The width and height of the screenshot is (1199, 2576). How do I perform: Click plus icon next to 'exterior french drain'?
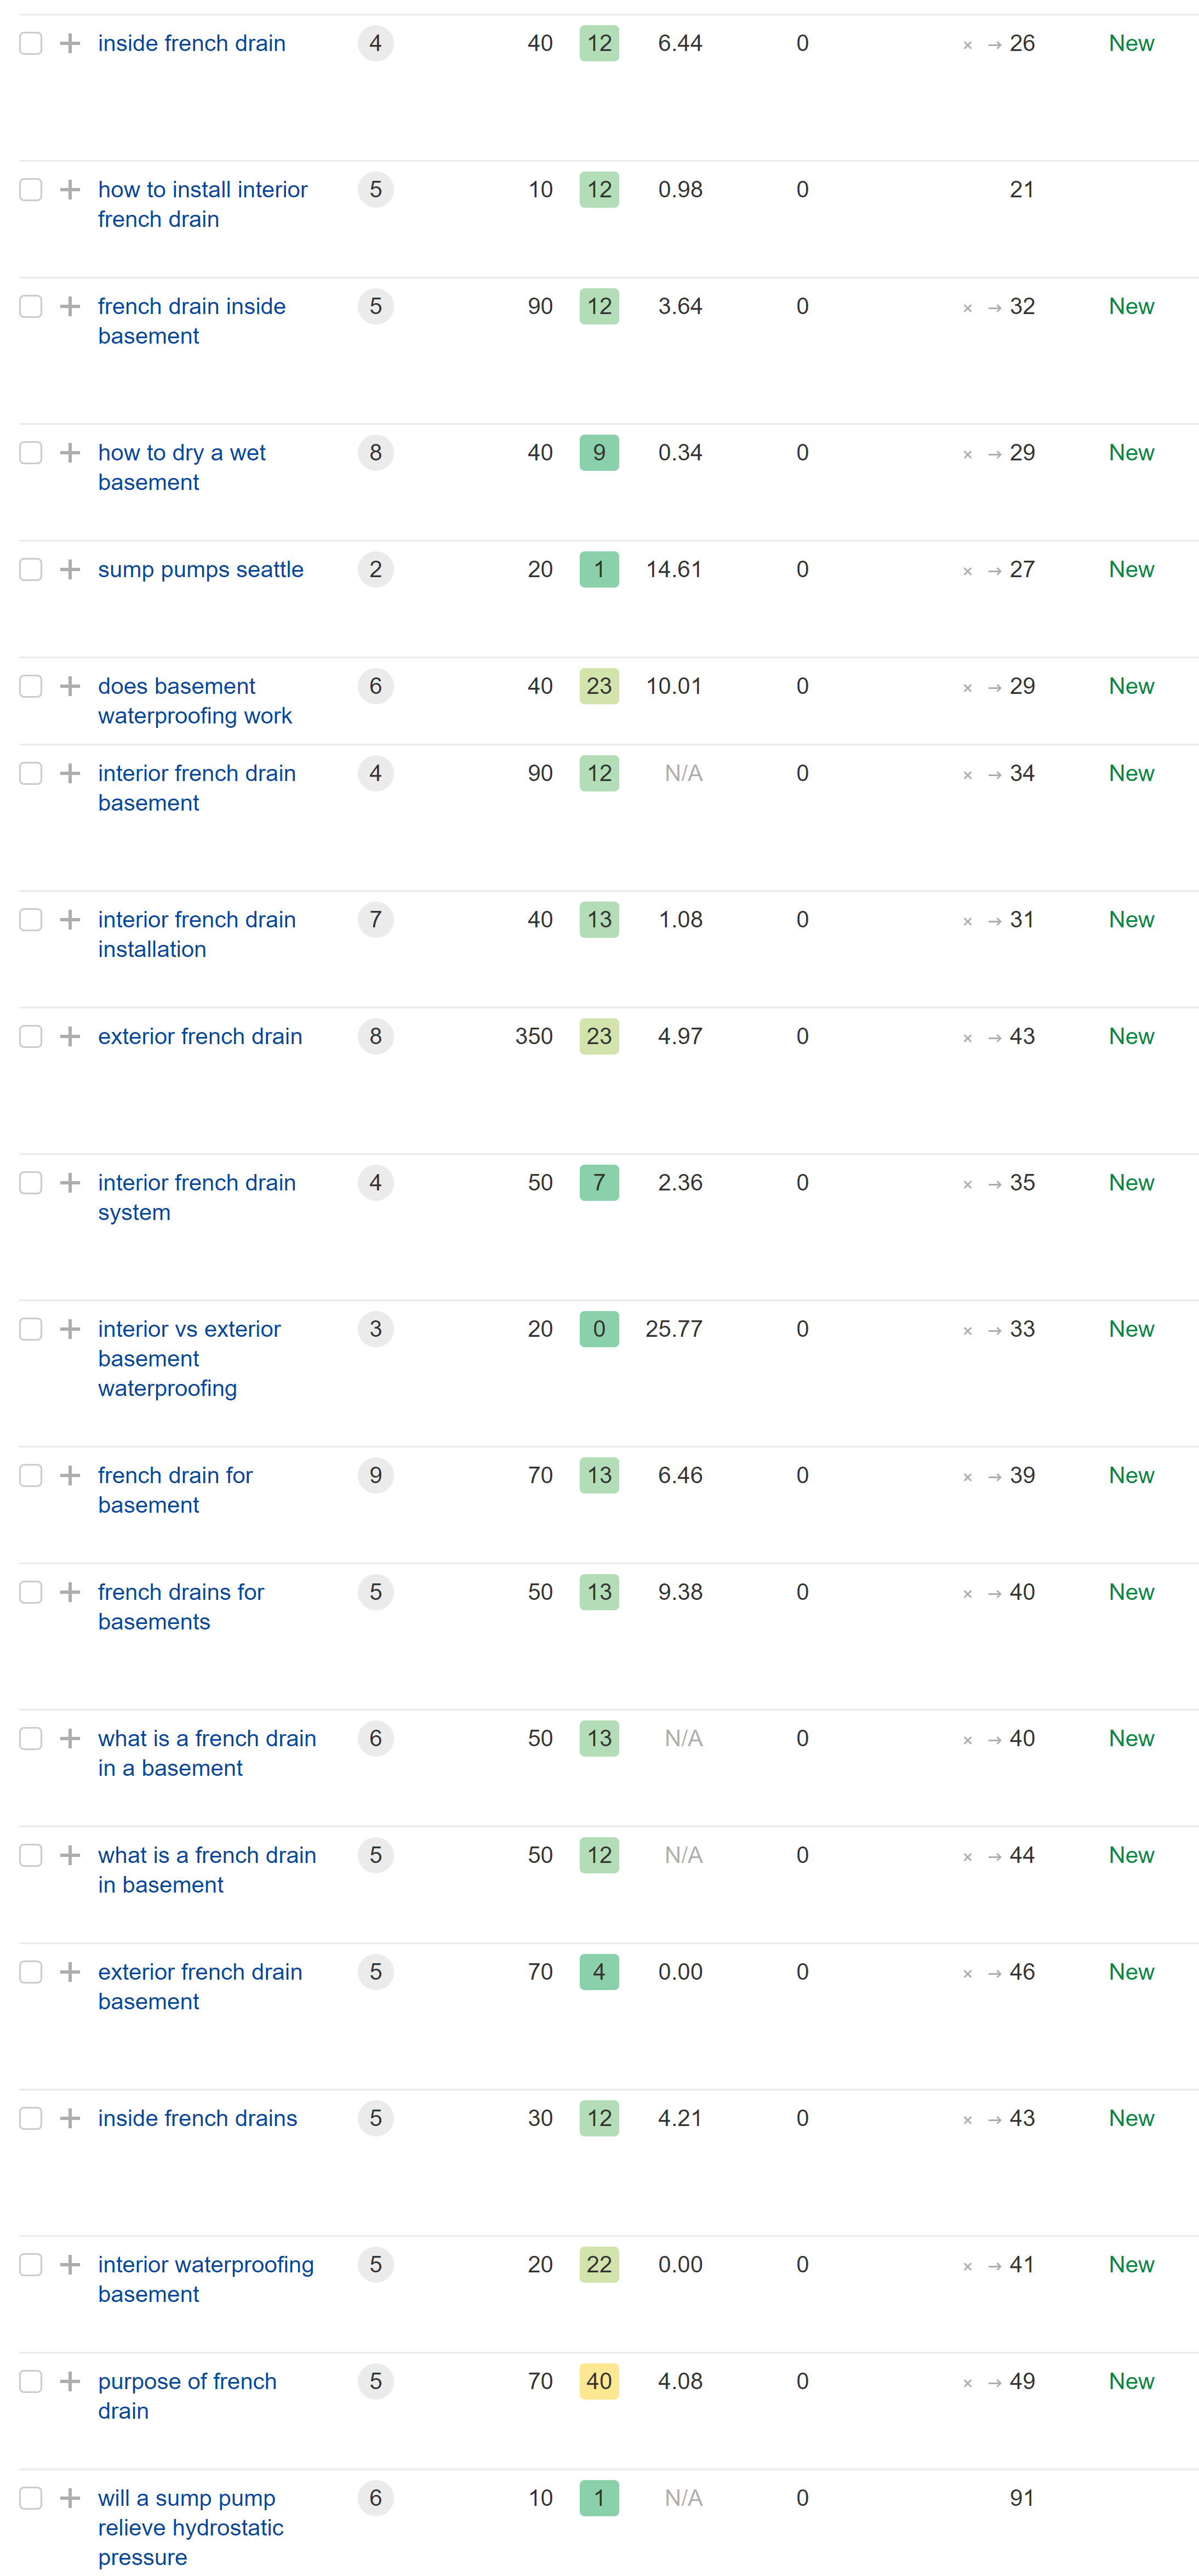click(x=70, y=1036)
